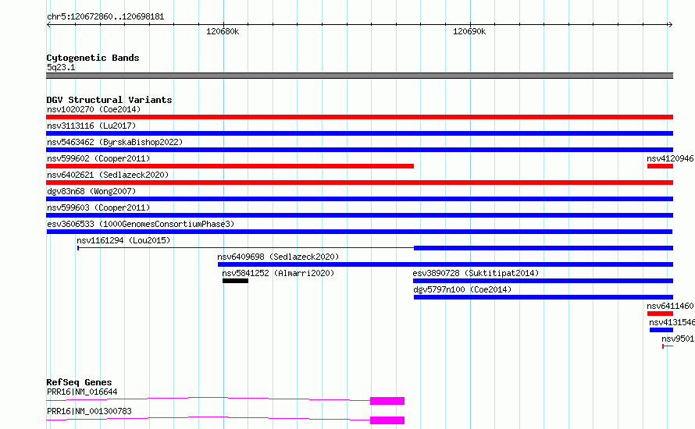Click the nsv6402621 (Sedlazeck2020) red bar
The height and width of the screenshot is (429, 695).
pos(359,183)
